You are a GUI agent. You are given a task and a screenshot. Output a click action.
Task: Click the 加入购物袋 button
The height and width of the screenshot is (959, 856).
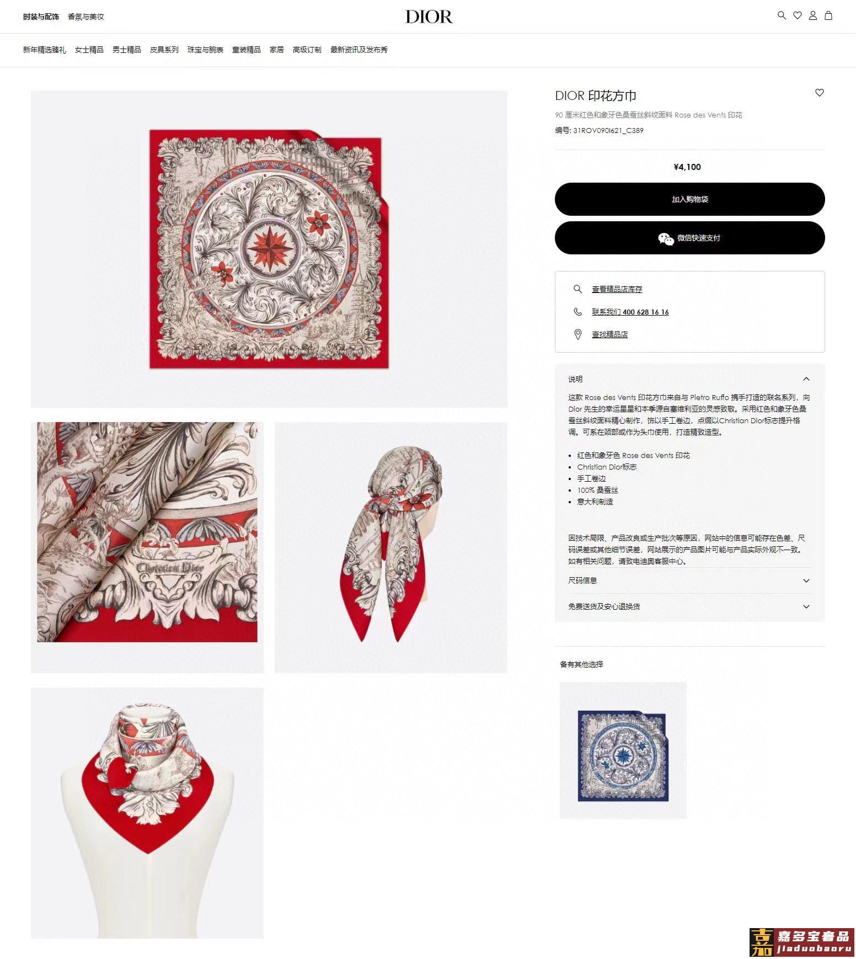689,199
